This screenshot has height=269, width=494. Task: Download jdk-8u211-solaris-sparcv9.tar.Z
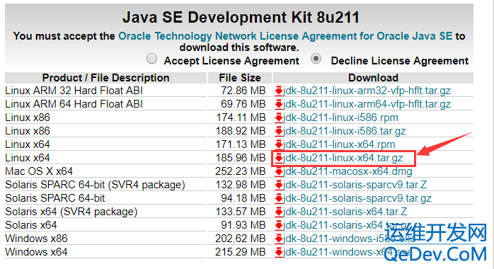(355, 185)
